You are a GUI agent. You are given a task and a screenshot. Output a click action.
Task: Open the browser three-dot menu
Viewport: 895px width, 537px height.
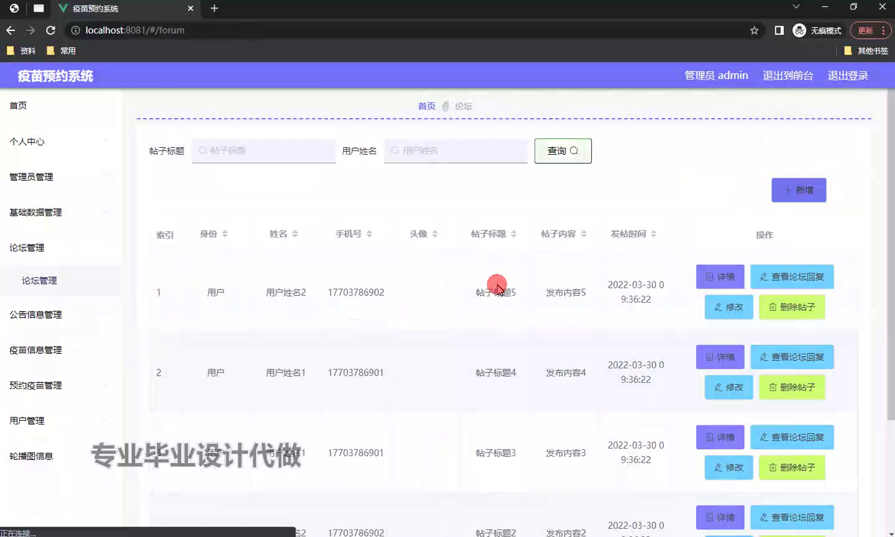coord(883,30)
